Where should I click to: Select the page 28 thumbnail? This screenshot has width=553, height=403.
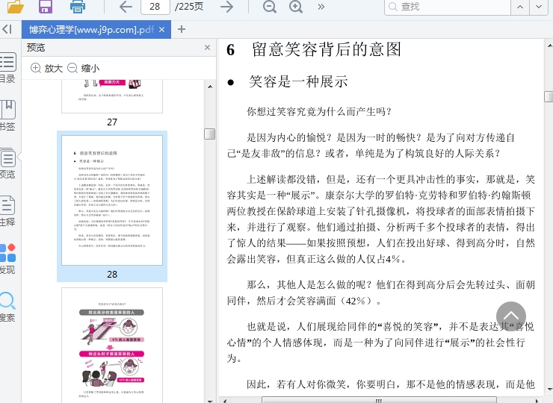pos(112,200)
